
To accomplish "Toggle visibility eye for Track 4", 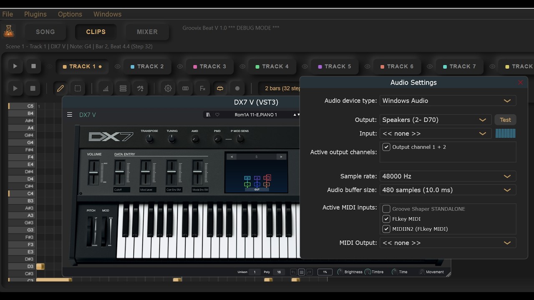I will (x=242, y=66).
